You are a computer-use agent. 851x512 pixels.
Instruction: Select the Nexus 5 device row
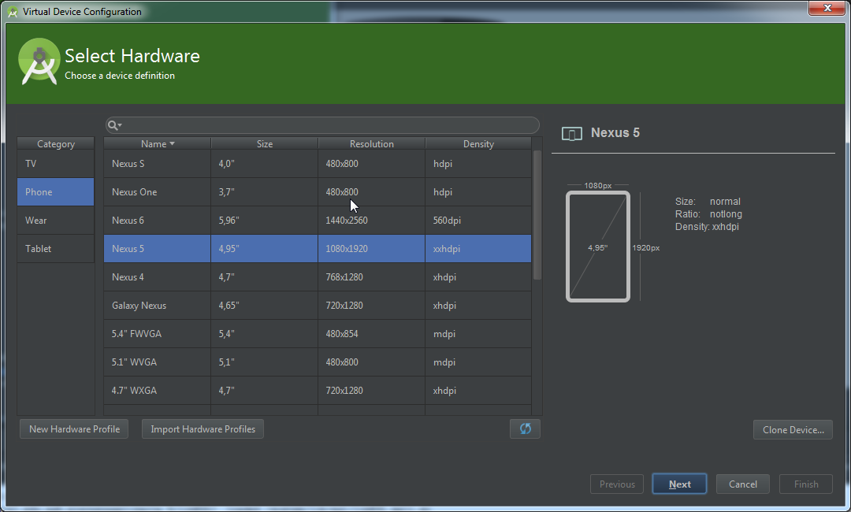click(x=318, y=248)
